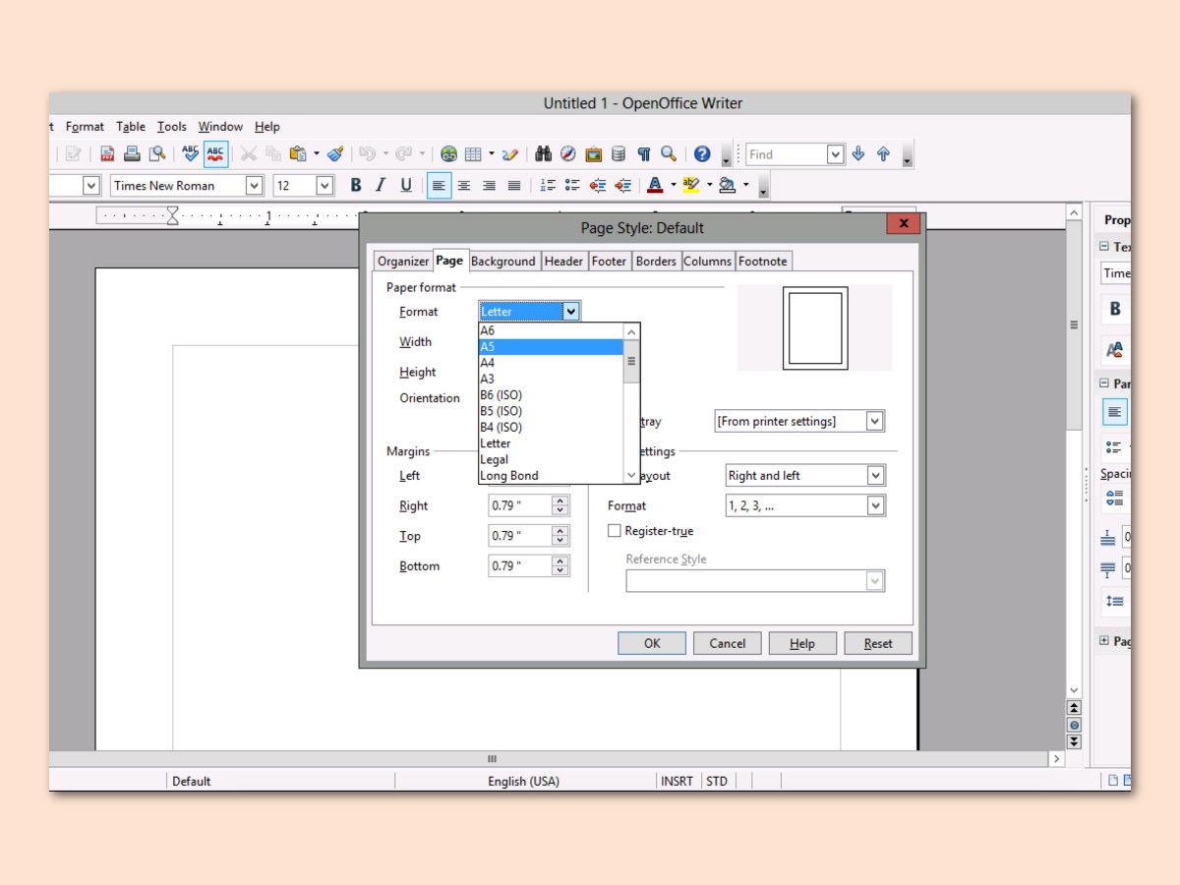Click the Reset button
The height and width of the screenshot is (885, 1180).
878,643
